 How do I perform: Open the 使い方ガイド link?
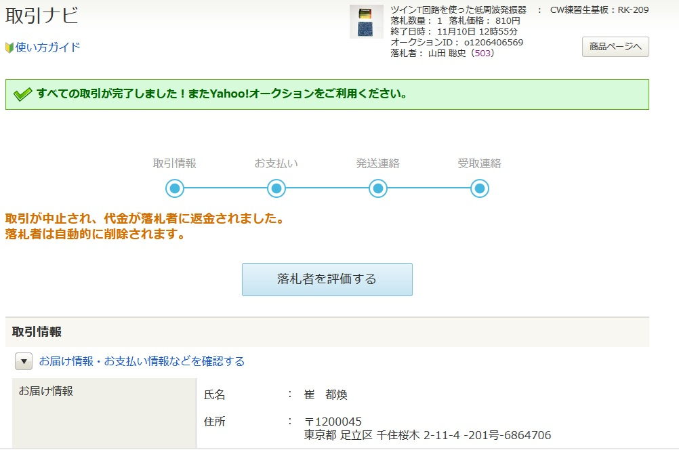click(47, 47)
